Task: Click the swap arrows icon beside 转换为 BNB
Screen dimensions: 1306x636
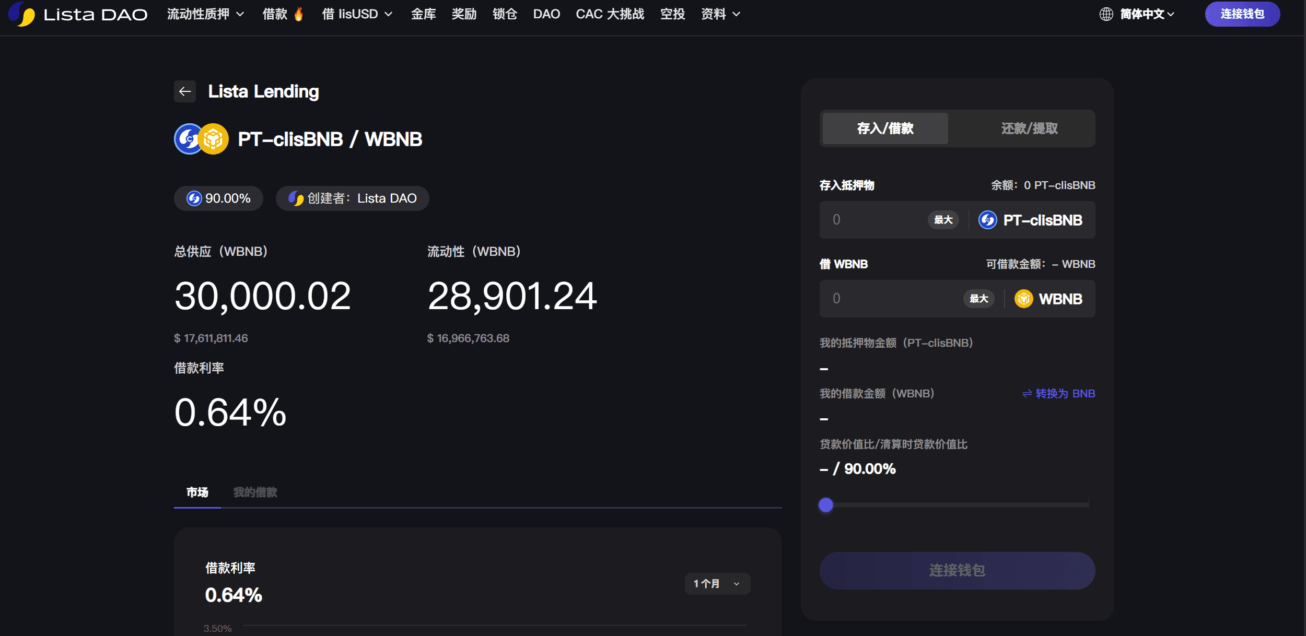Action: (x=1027, y=394)
